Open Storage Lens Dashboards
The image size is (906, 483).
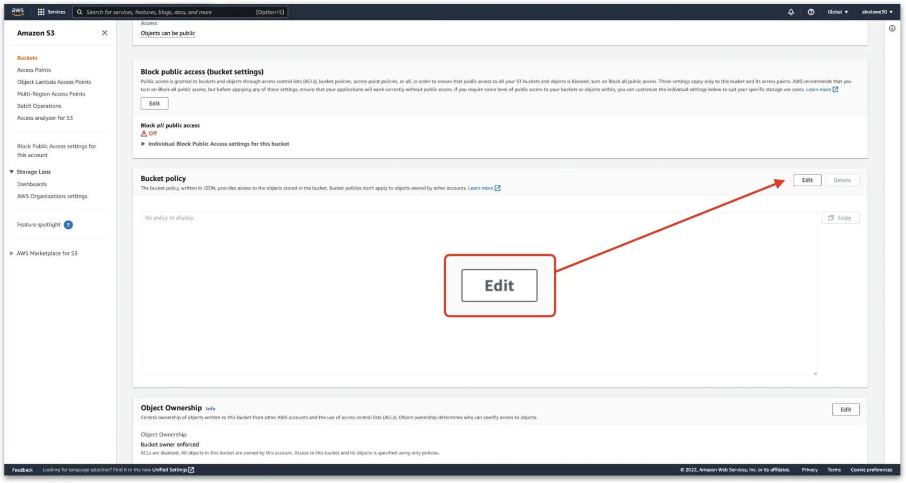tap(32, 184)
